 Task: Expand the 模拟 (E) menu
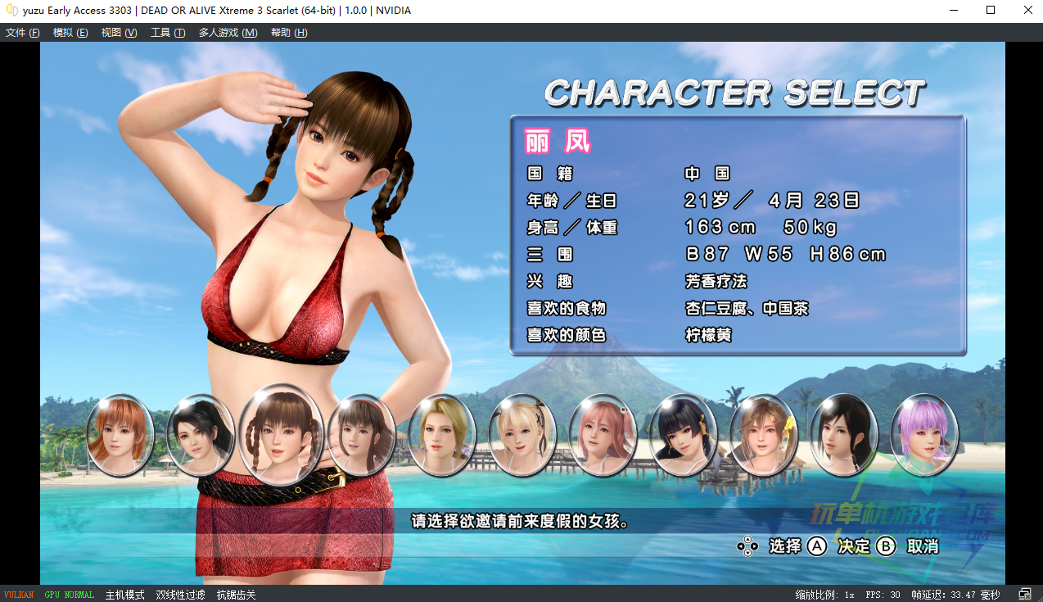point(70,33)
